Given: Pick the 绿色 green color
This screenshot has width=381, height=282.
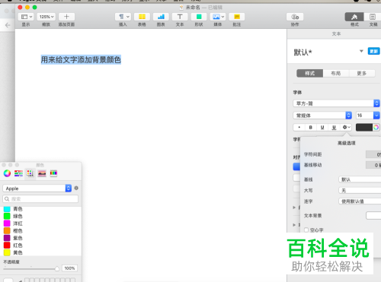Looking at the screenshot, I should pos(7,216).
